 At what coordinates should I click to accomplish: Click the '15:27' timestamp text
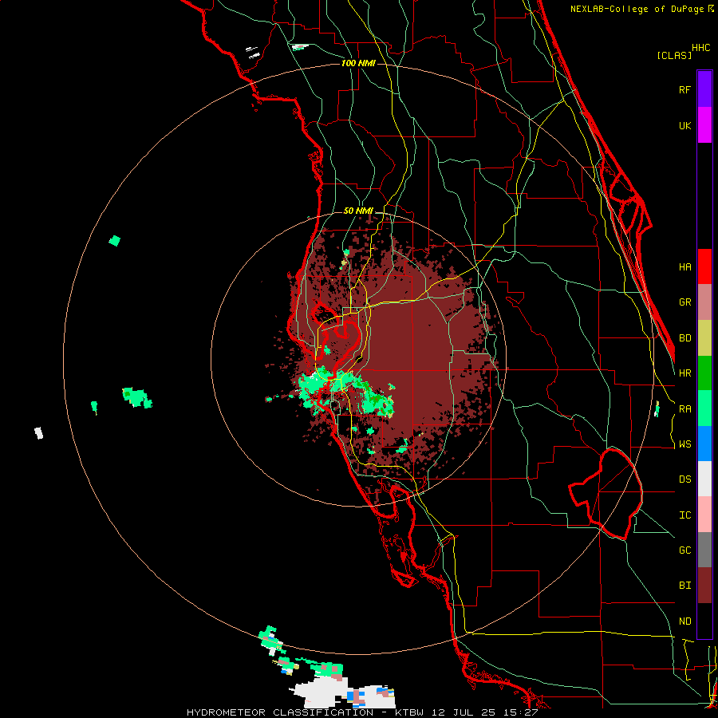522,712
